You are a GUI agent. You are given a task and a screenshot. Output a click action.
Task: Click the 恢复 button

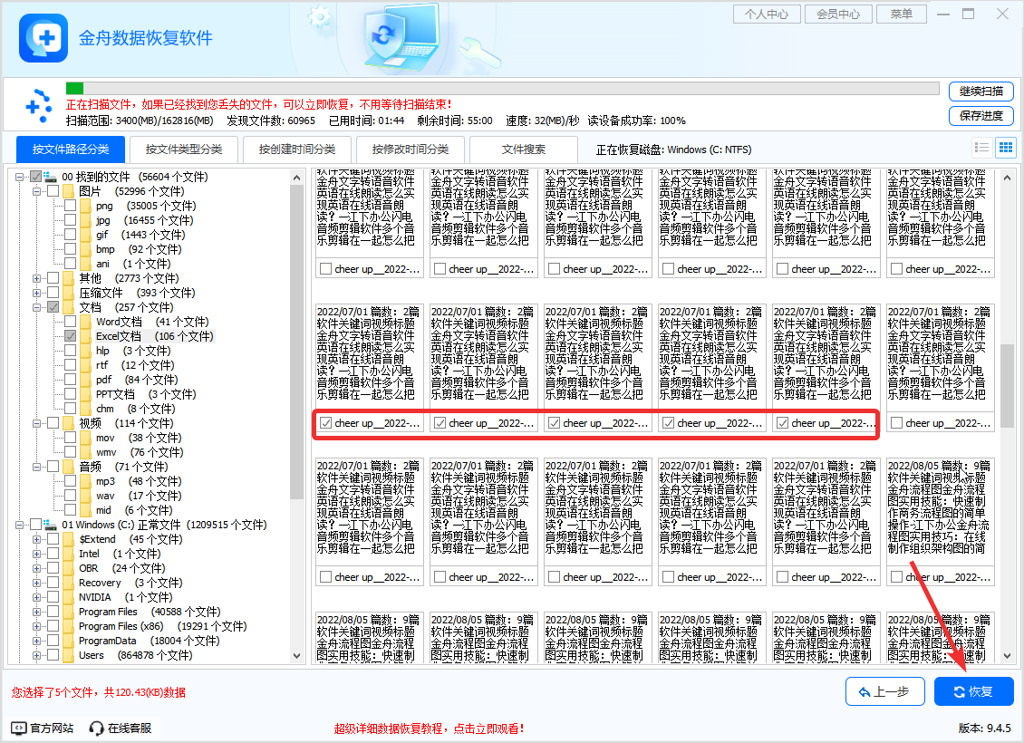974,691
